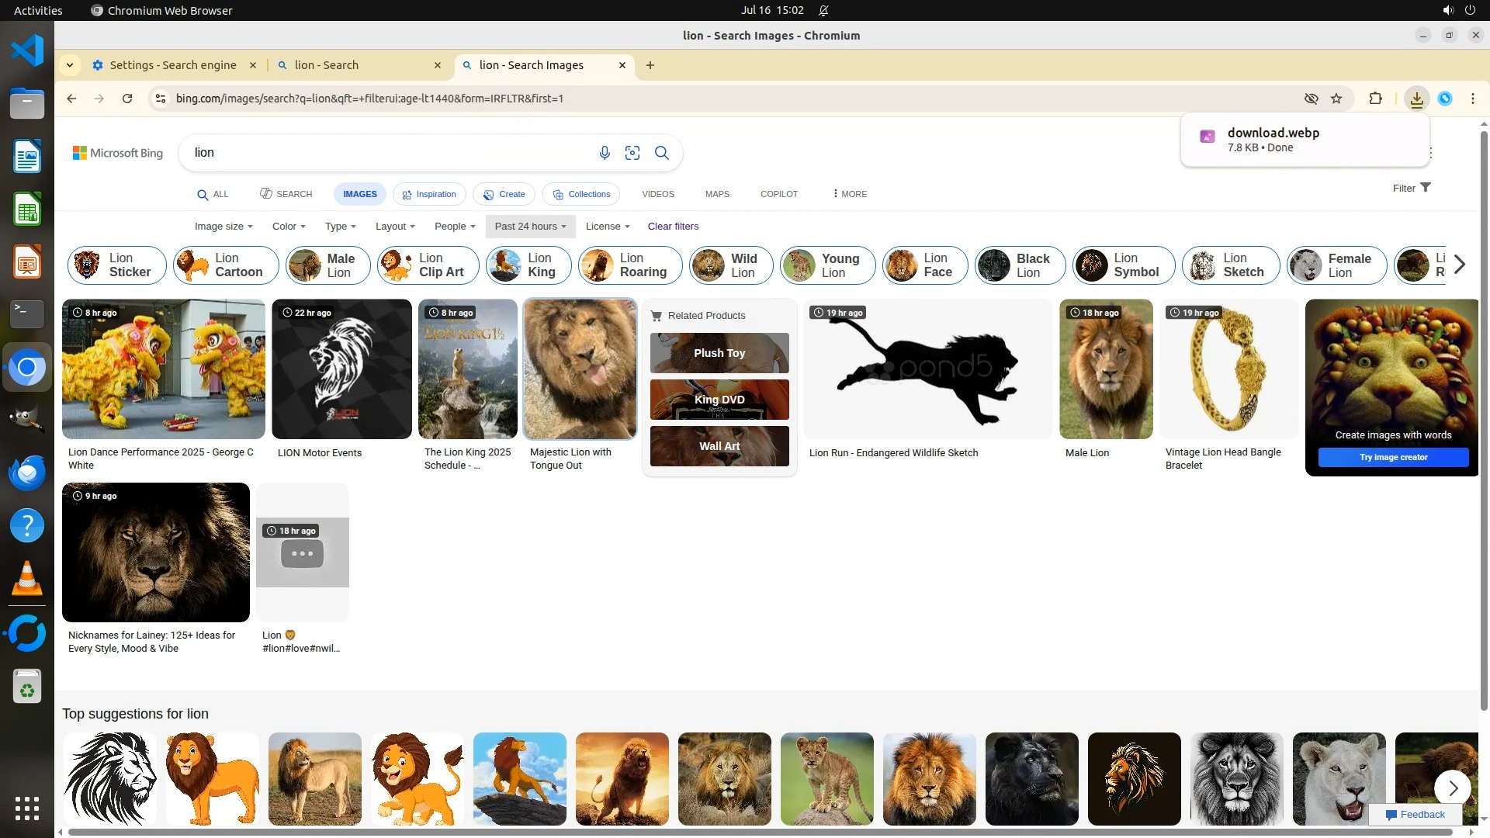Viewport: 1490px width, 838px height.
Task: Open visual search camera icon
Action: (632, 153)
